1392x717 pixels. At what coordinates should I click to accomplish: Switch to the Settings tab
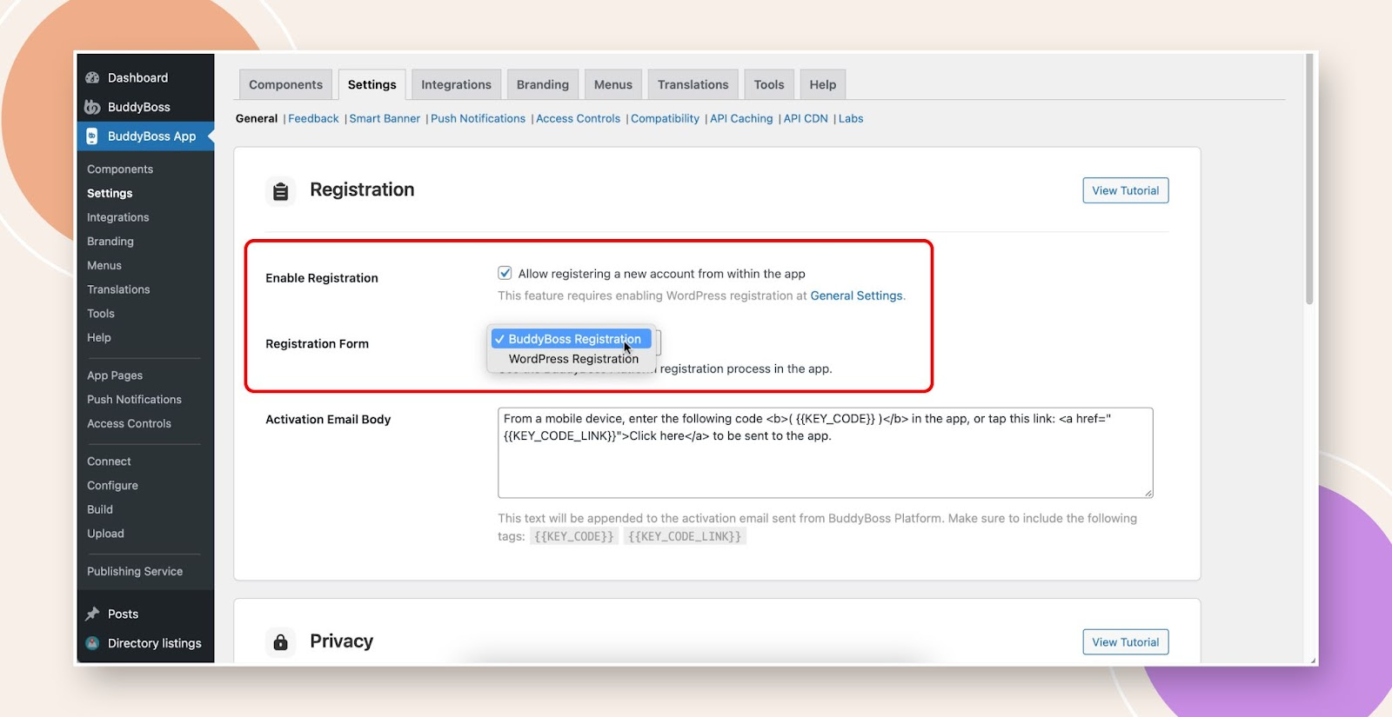pyautogui.click(x=371, y=84)
